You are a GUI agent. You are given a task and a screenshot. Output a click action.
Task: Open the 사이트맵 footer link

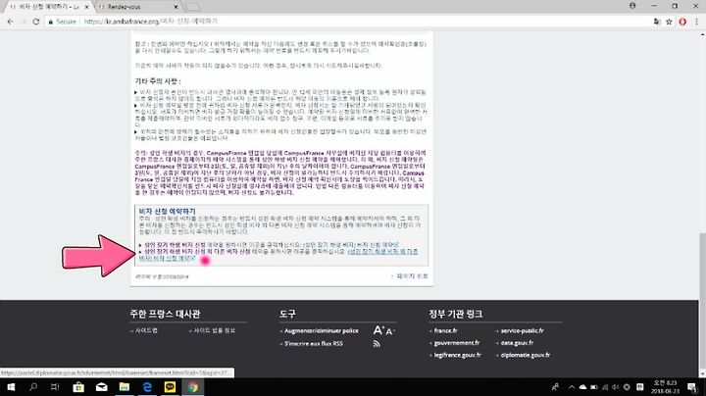coord(146,330)
